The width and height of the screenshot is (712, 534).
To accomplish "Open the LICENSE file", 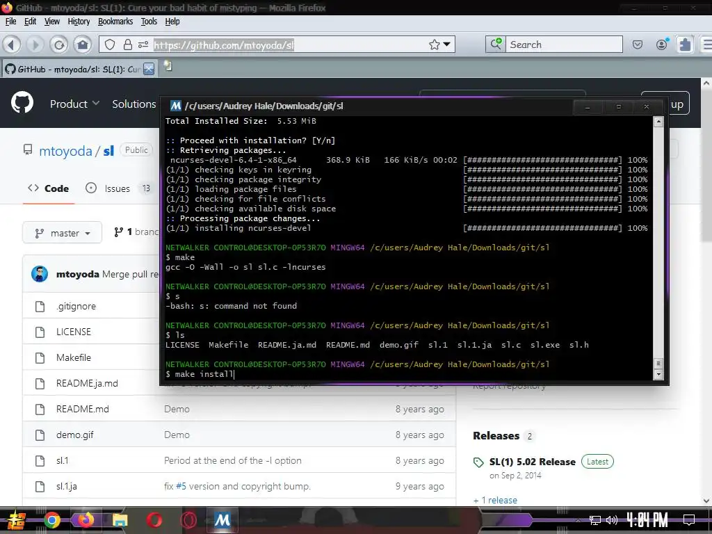I will pos(74,332).
